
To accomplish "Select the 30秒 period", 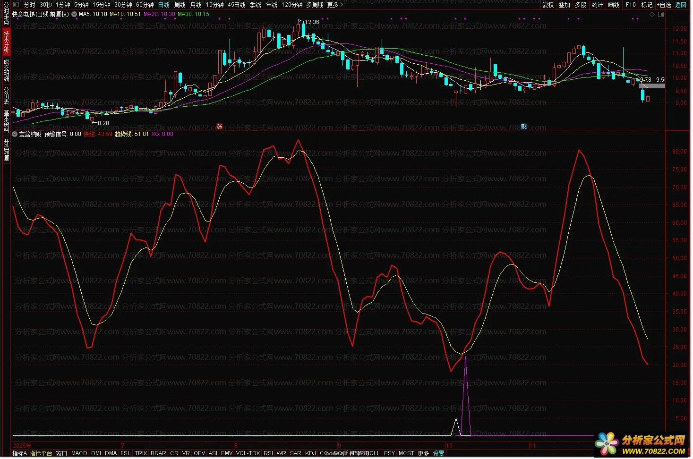I will click(x=46, y=5).
